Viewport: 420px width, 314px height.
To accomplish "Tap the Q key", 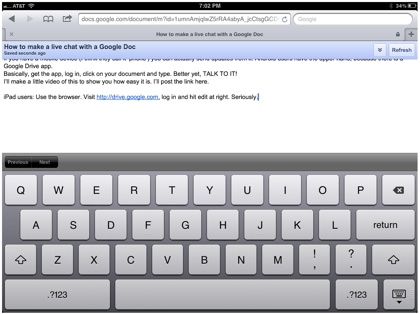I will click(21, 190).
